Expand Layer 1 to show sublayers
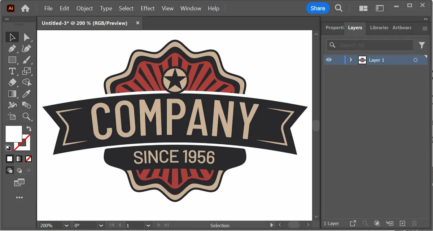 (x=351, y=60)
